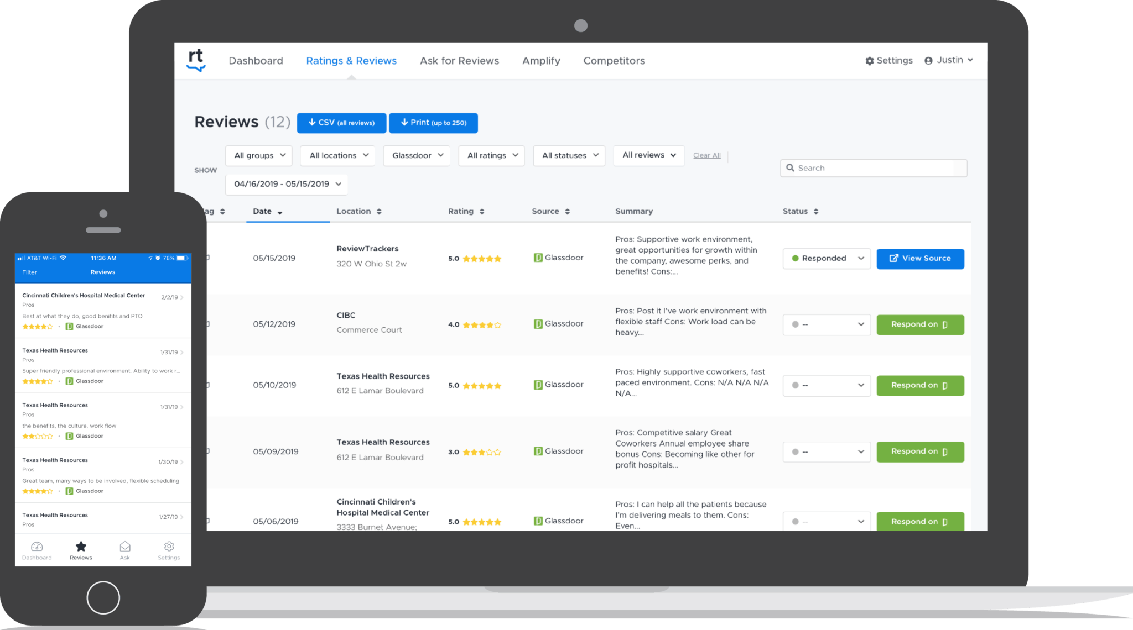
Task: Click the search magnifier icon
Action: (790, 168)
